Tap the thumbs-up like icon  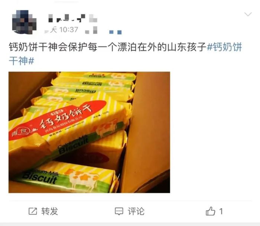tap(211, 211)
